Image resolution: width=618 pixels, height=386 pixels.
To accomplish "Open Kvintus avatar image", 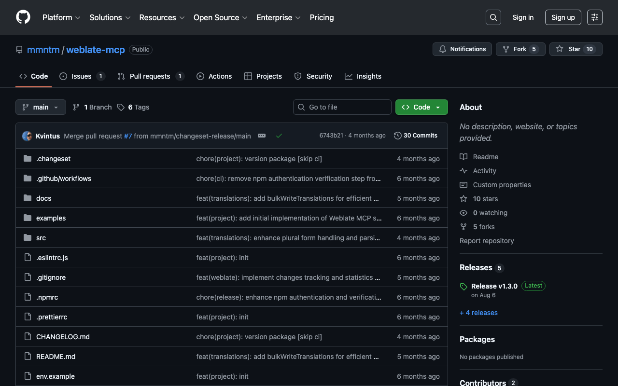I will [x=27, y=136].
